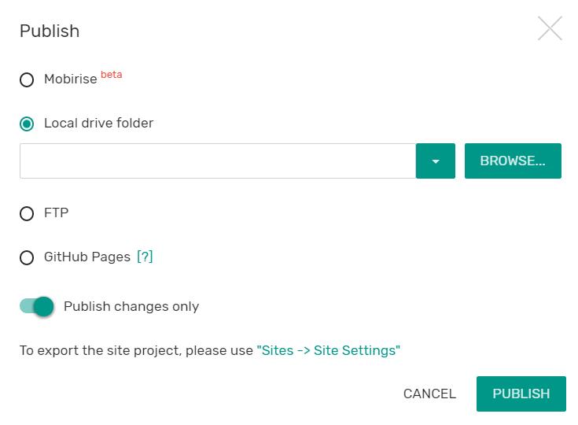The height and width of the screenshot is (425, 578).
Task: Click the CANCEL button
Action: (429, 394)
